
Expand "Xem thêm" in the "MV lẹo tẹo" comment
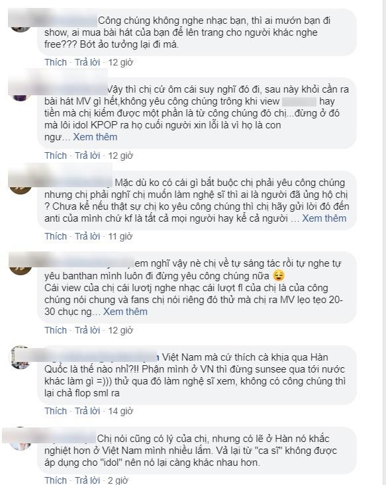click(x=125, y=312)
